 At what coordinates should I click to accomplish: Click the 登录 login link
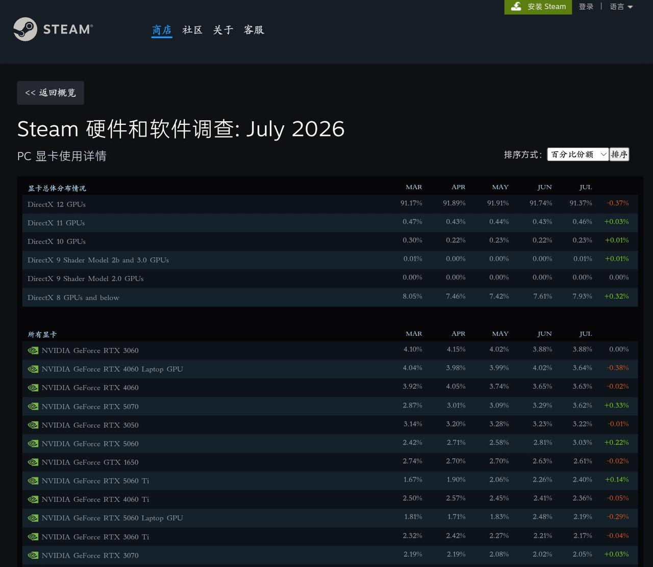[x=586, y=7]
